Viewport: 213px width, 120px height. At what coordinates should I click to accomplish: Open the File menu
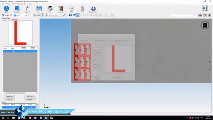click(3, 4)
